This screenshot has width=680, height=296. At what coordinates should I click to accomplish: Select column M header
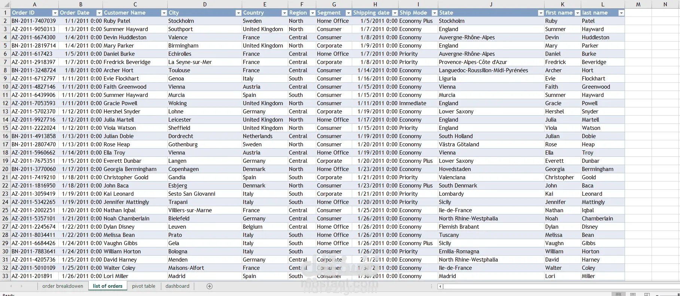(x=638, y=4)
